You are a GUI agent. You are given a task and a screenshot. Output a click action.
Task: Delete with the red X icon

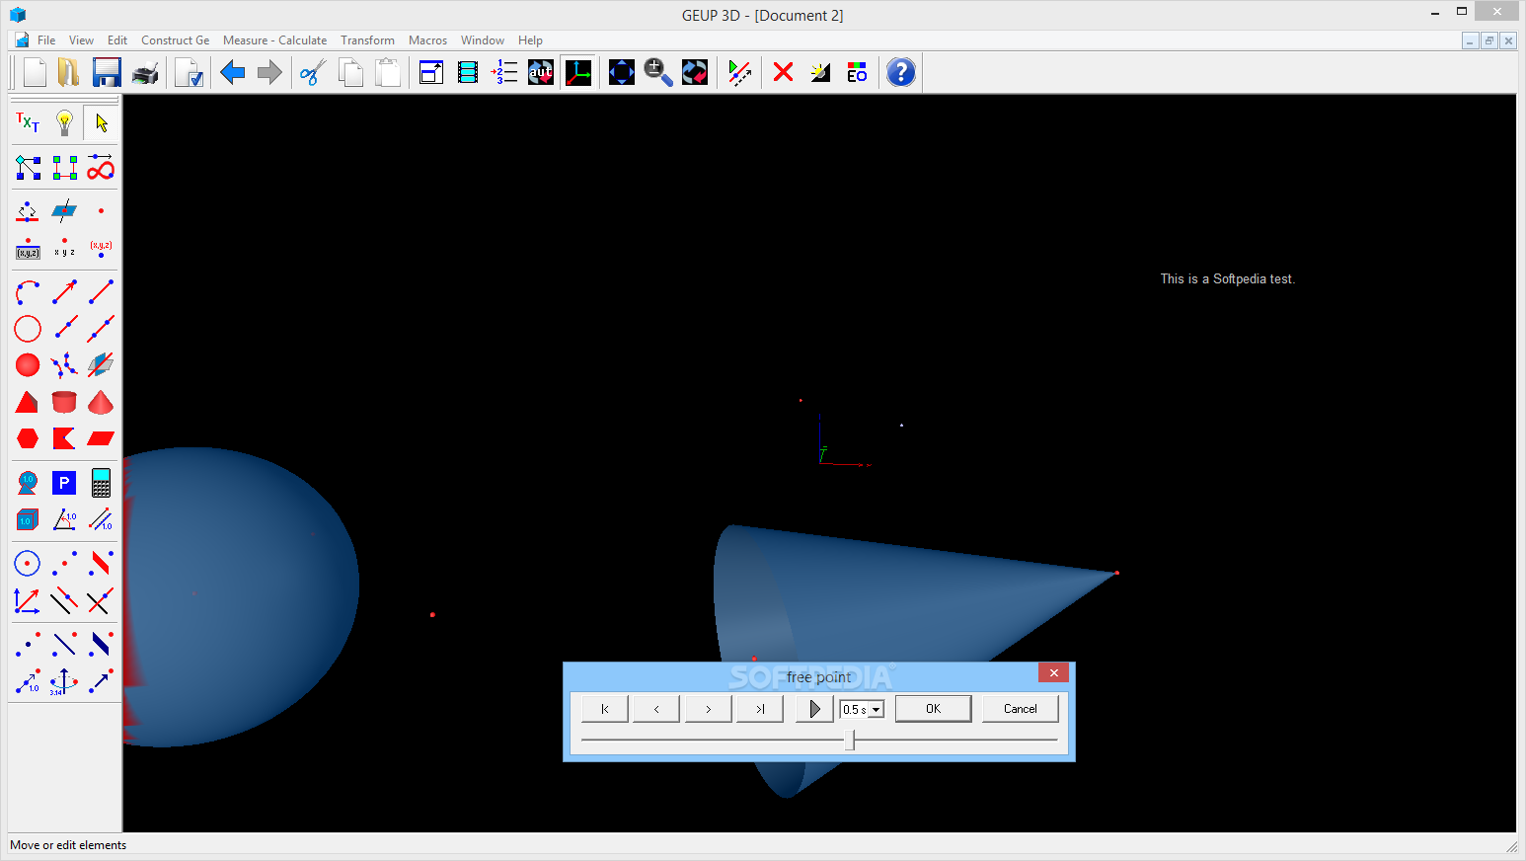[784, 72]
